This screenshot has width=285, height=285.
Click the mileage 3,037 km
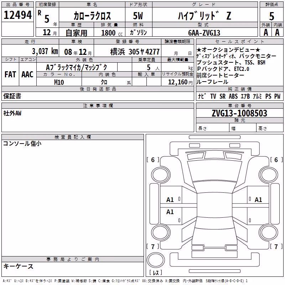tap(45, 51)
